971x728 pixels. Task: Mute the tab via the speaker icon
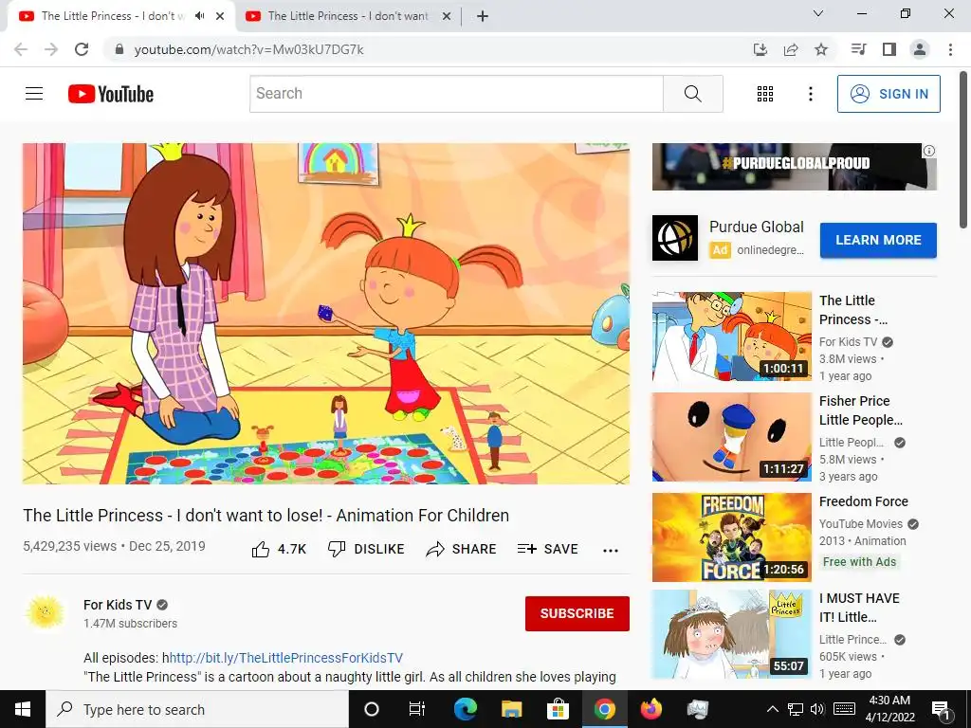[199, 16]
